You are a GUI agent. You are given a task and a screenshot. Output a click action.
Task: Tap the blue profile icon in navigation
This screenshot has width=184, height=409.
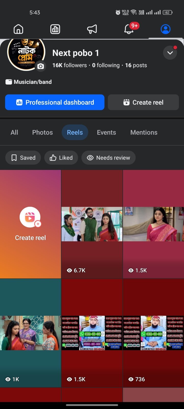[166, 29]
